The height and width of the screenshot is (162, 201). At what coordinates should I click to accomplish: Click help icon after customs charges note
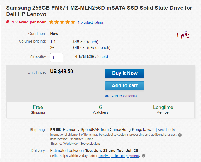pos(180,135)
